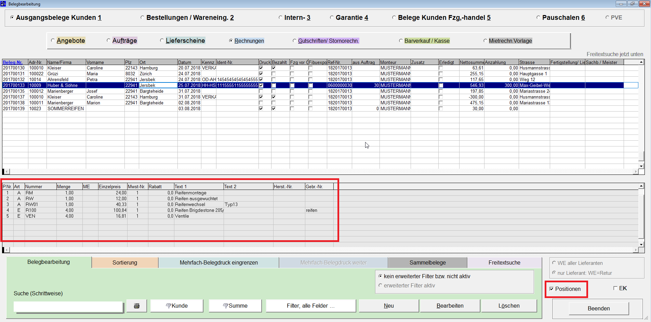Toggle the Positionen checkbox
Screen dimensions: 651x322
point(552,289)
